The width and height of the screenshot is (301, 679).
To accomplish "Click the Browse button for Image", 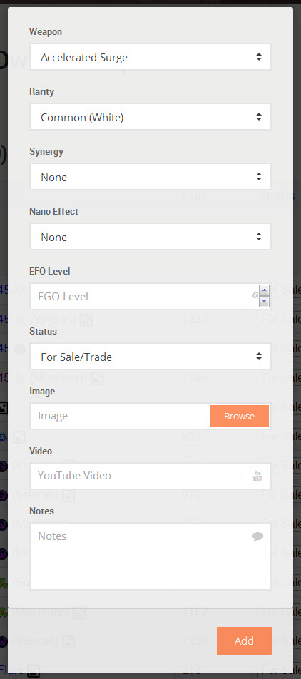I will pyautogui.click(x=239, y=416).
